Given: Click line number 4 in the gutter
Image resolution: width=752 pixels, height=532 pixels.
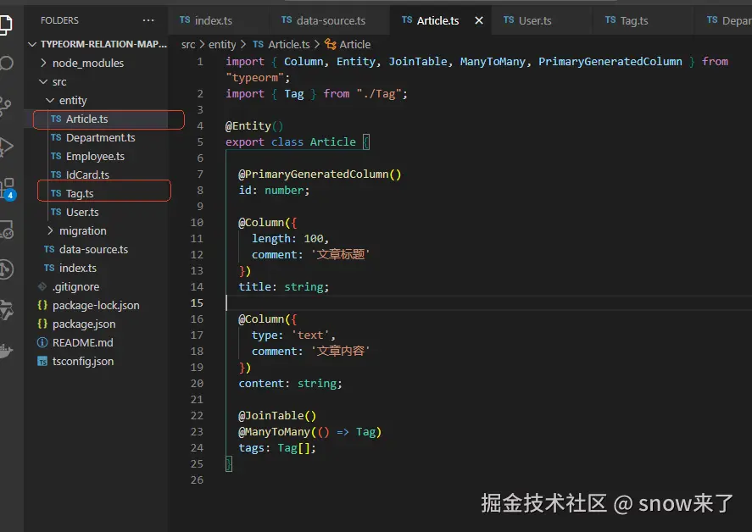Looking at the screenshot, I should click(x=200, y=125).
